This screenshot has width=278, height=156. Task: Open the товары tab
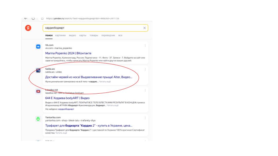(x=94, y=35)
